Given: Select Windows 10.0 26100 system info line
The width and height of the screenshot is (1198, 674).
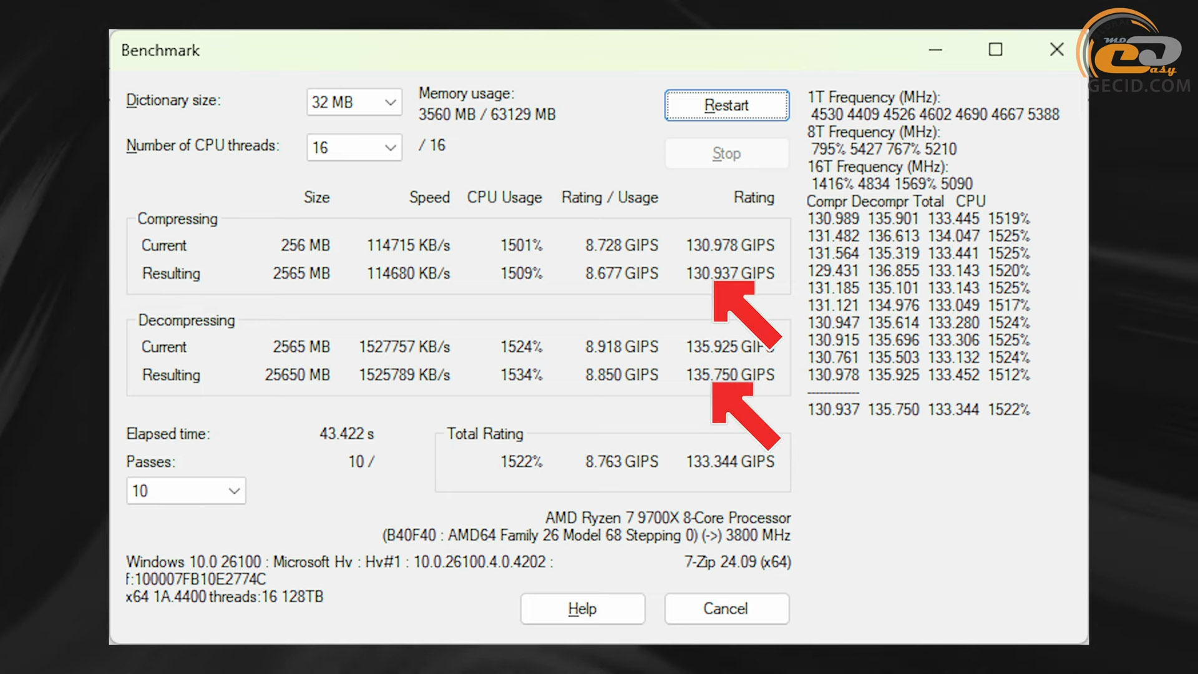Looking at the screenshot, I should 339,562.
